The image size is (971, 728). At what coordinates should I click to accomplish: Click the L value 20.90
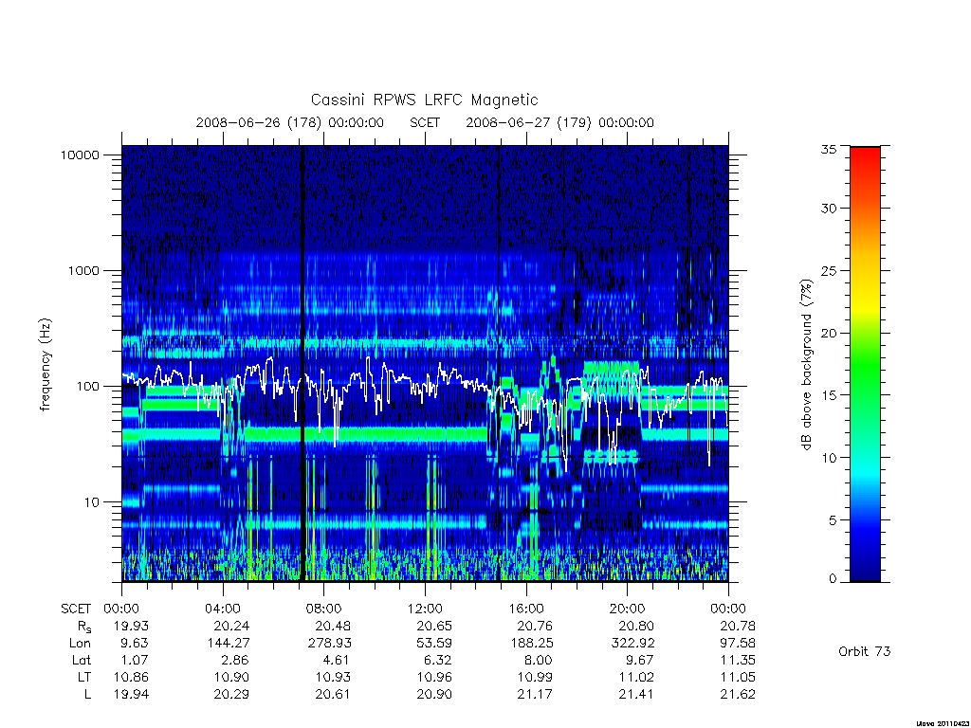[434, 694]
